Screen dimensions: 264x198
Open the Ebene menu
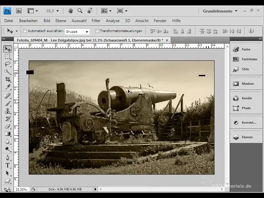coord(61,21)
